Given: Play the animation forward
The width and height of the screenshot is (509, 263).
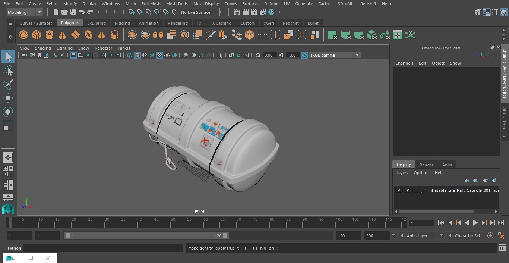Looking at the screenshot, I should (475, 223).
